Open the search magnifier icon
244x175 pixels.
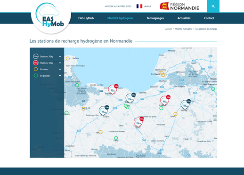tap(213, 6)
